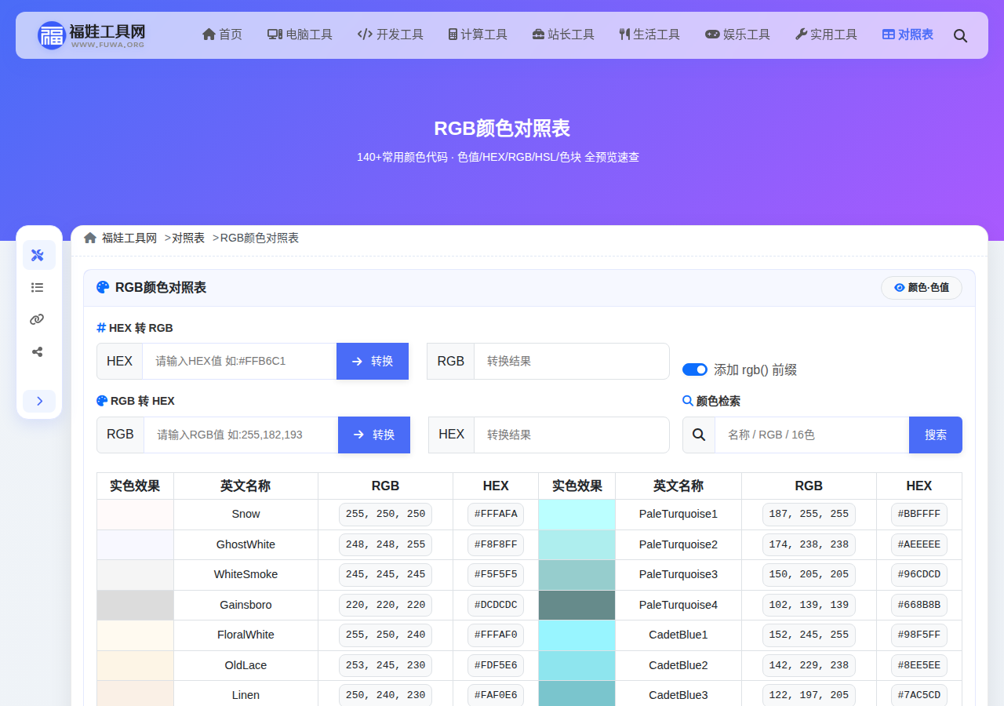
Task: Click 转换 button for HEX to RGB
Action: (x=373, y=361)
